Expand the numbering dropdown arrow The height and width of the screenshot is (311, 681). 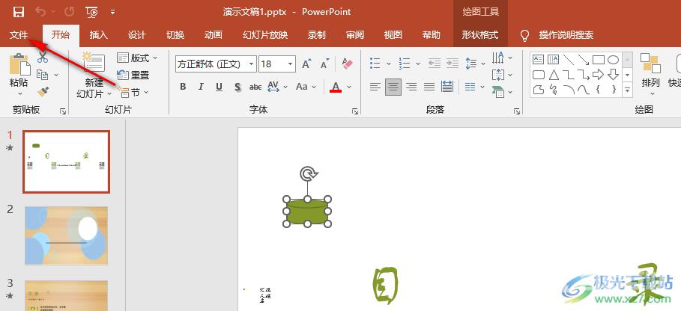pos(418,64)
